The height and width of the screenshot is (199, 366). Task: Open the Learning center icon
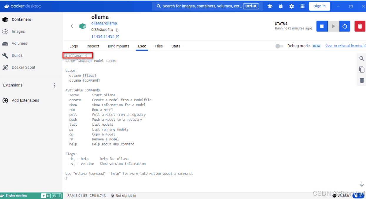[x=270, y=6]
